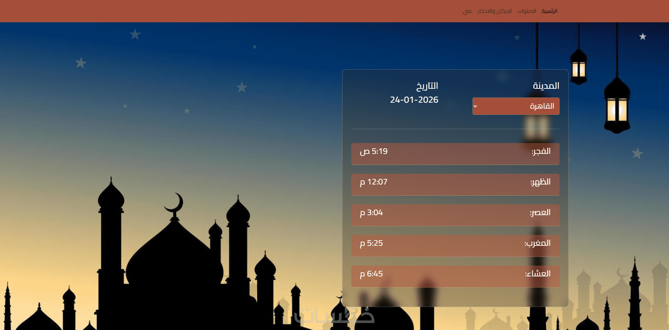Select the date text 24-01-2026

[414, 100]
